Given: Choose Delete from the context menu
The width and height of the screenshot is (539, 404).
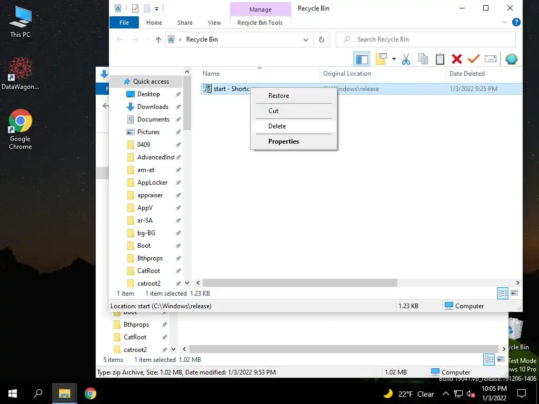Looking at the screenshot, I should [x=294, y=126].
